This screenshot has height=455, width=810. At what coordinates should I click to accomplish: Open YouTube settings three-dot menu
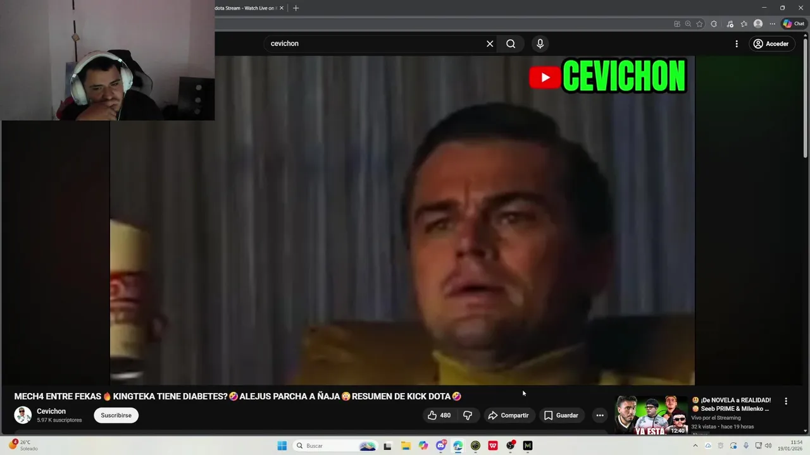point(737,44)
